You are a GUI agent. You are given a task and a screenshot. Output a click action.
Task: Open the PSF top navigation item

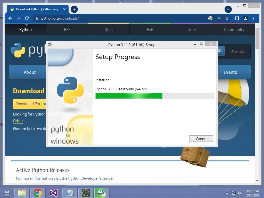[x=67, y=29]
